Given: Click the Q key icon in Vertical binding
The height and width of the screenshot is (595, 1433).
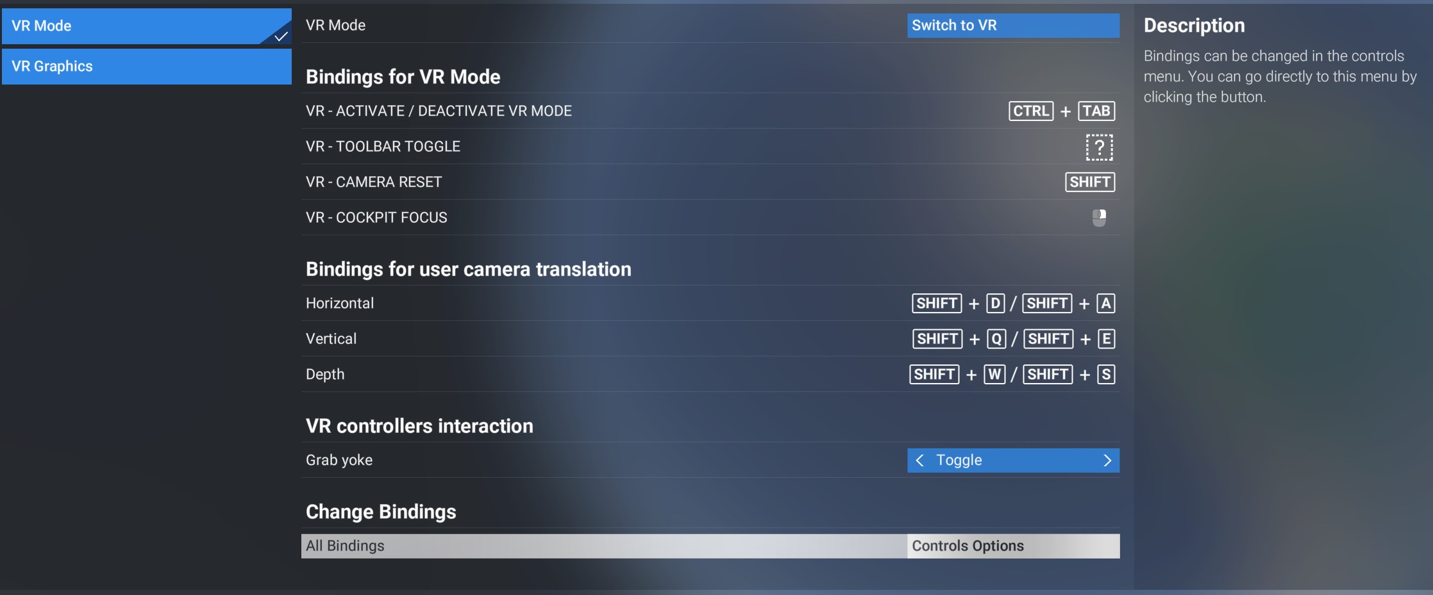Looking at the screenshot, I should (x=996, y=339).
